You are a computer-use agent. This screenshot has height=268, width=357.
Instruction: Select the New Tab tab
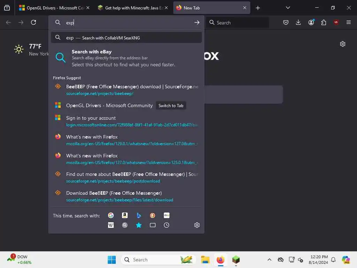212,8
